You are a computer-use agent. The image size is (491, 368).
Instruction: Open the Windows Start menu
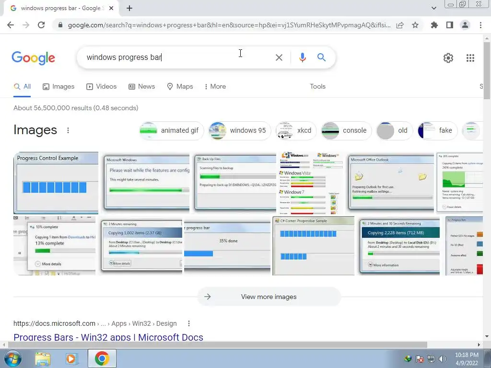pyautogui.click(x=12, y=358)
